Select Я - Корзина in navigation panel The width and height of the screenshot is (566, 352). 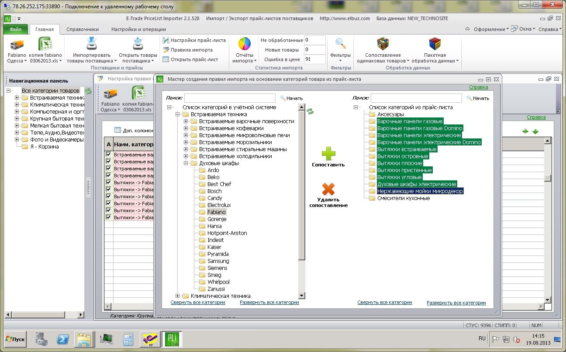point(44,147)
